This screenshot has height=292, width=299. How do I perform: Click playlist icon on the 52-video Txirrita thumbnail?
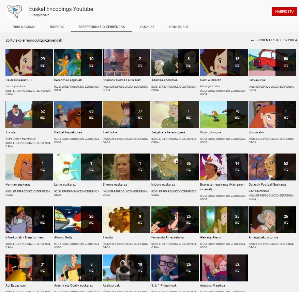(43, 118)
